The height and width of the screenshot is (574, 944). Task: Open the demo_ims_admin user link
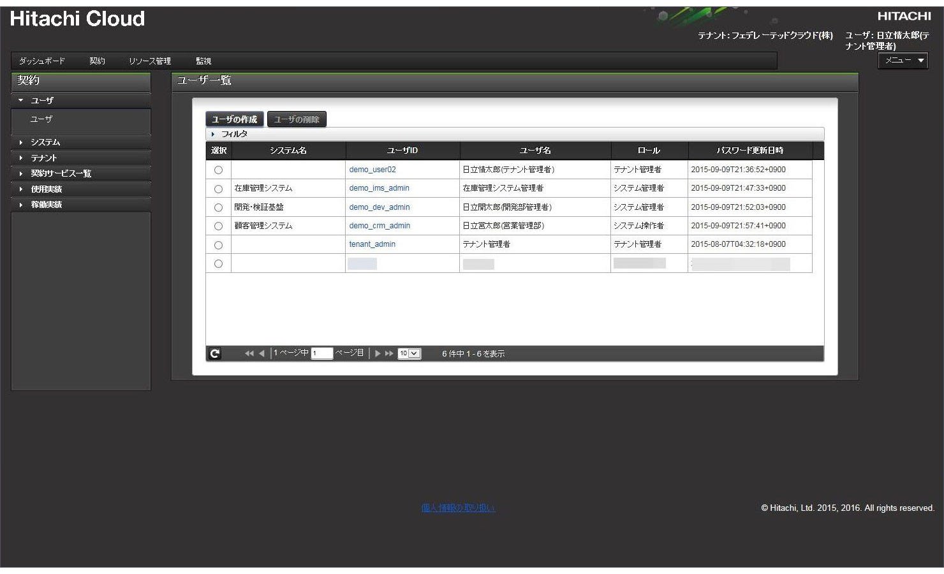pos(380,188)
